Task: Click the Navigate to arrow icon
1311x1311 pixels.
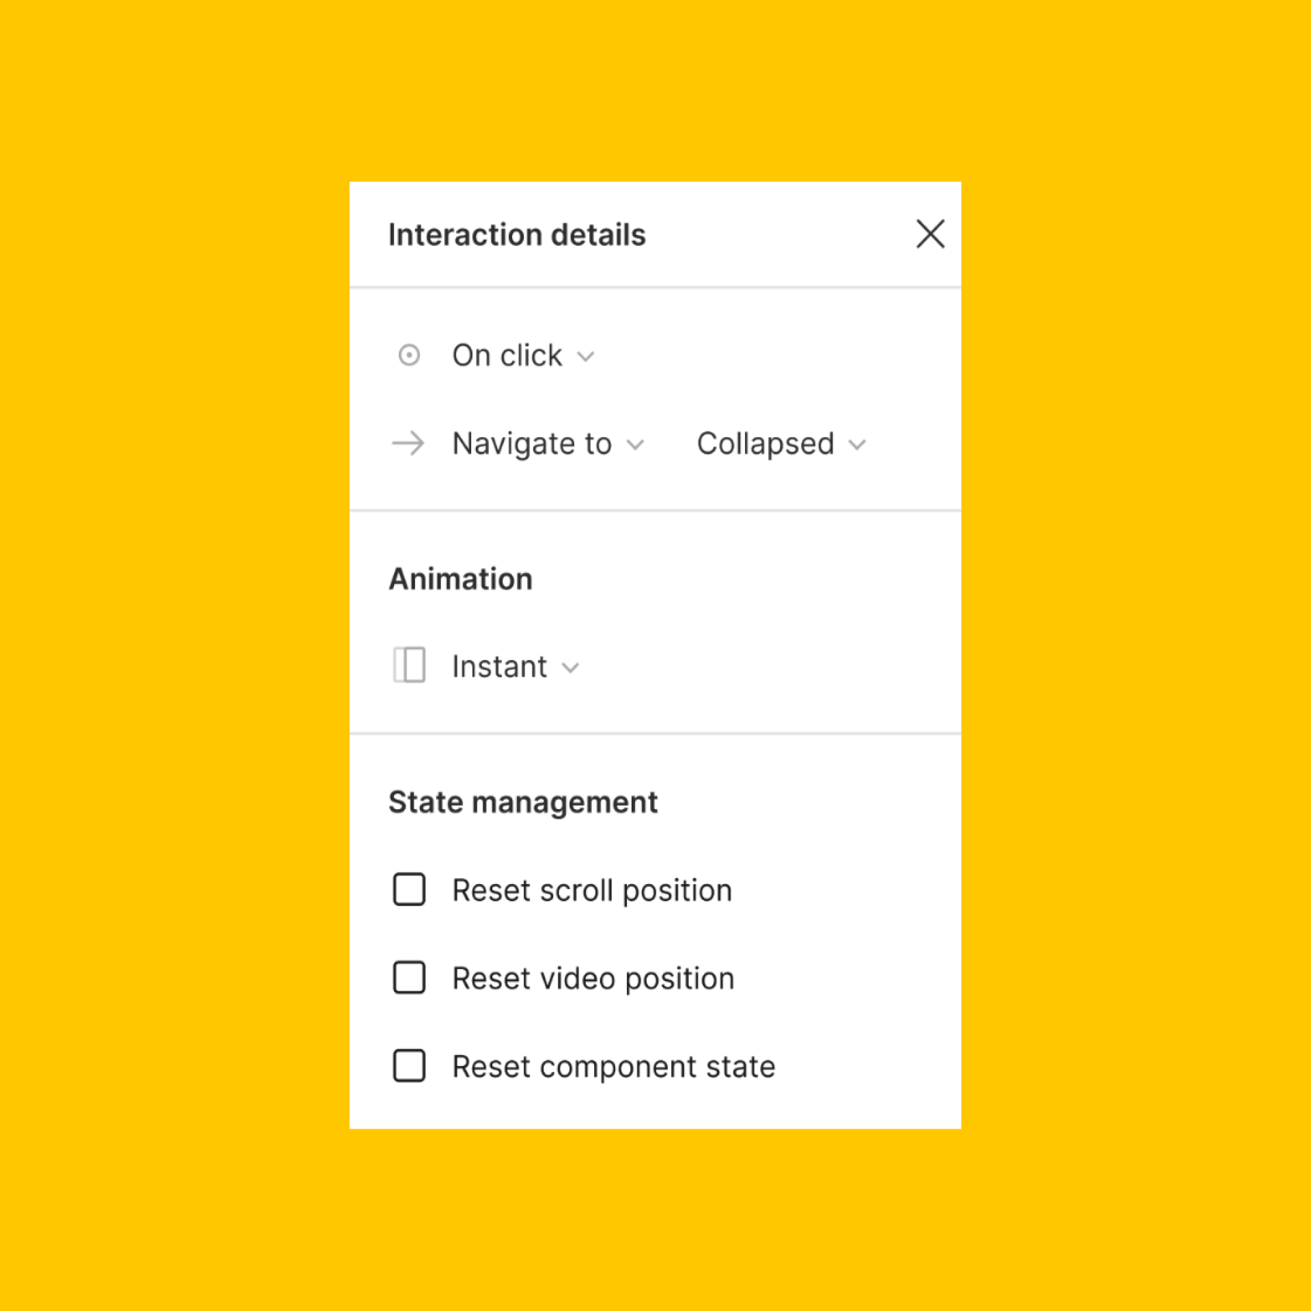Action: (x=408, y=444)
